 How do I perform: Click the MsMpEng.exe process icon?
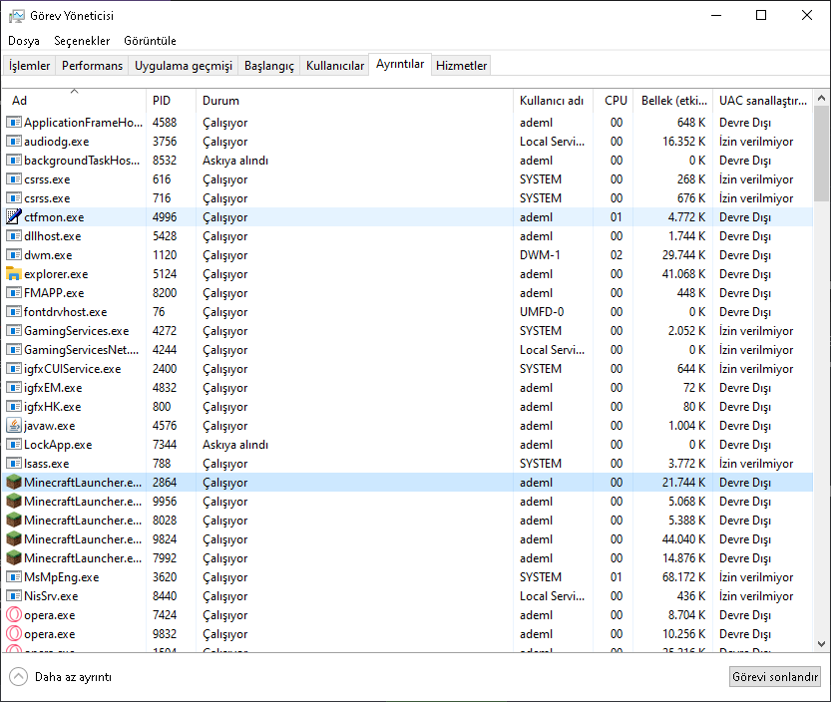[14, 577]
